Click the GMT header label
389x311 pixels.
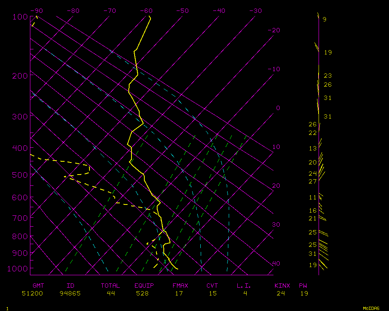[x=38, y=286]
